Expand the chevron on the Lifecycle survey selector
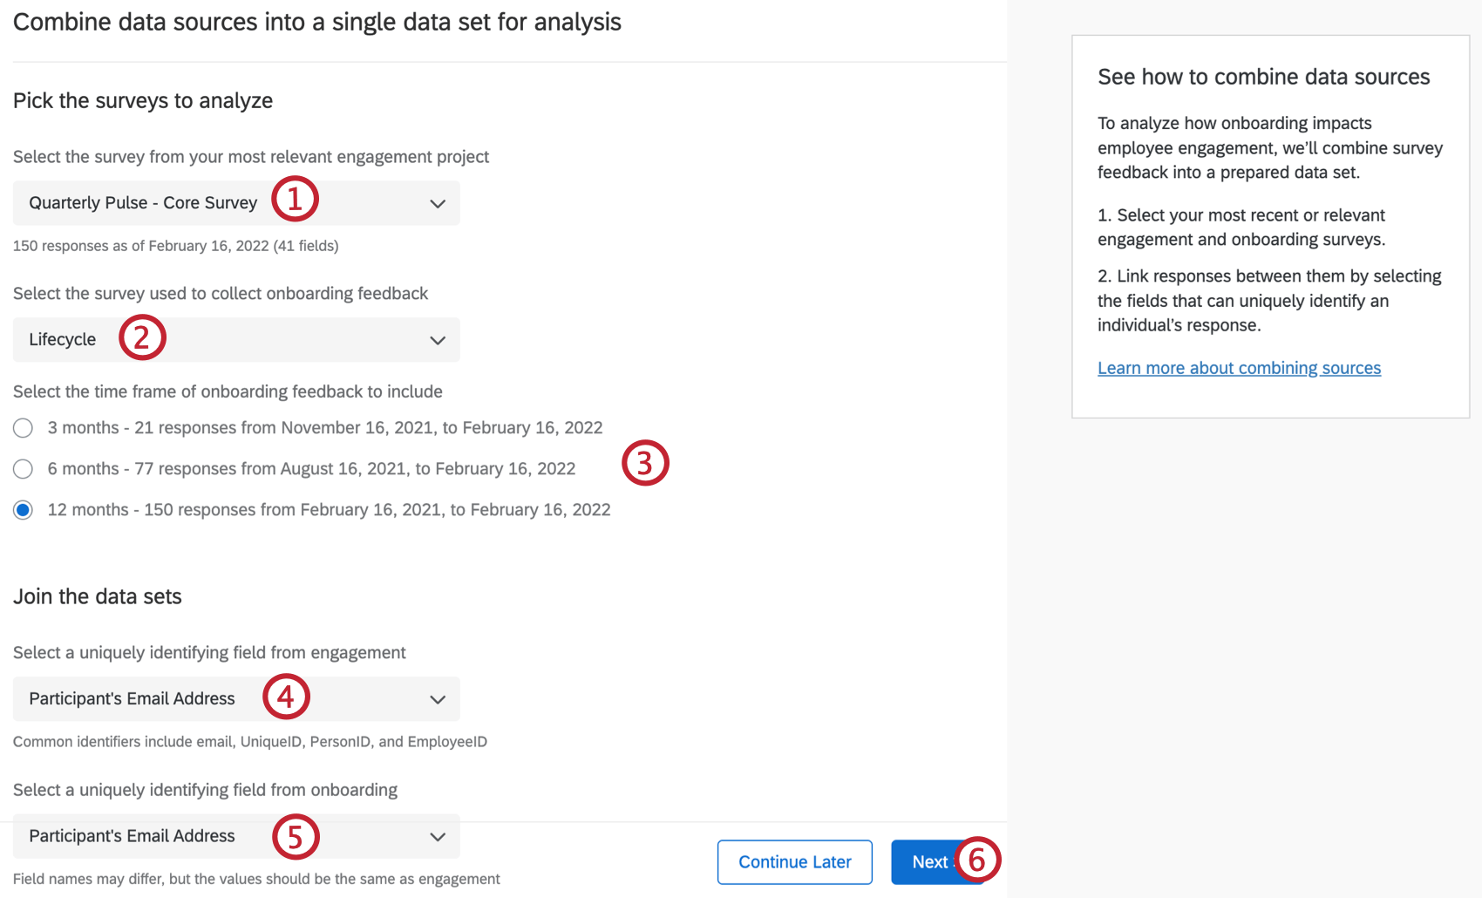1482x898 pixels. [438, 339]
